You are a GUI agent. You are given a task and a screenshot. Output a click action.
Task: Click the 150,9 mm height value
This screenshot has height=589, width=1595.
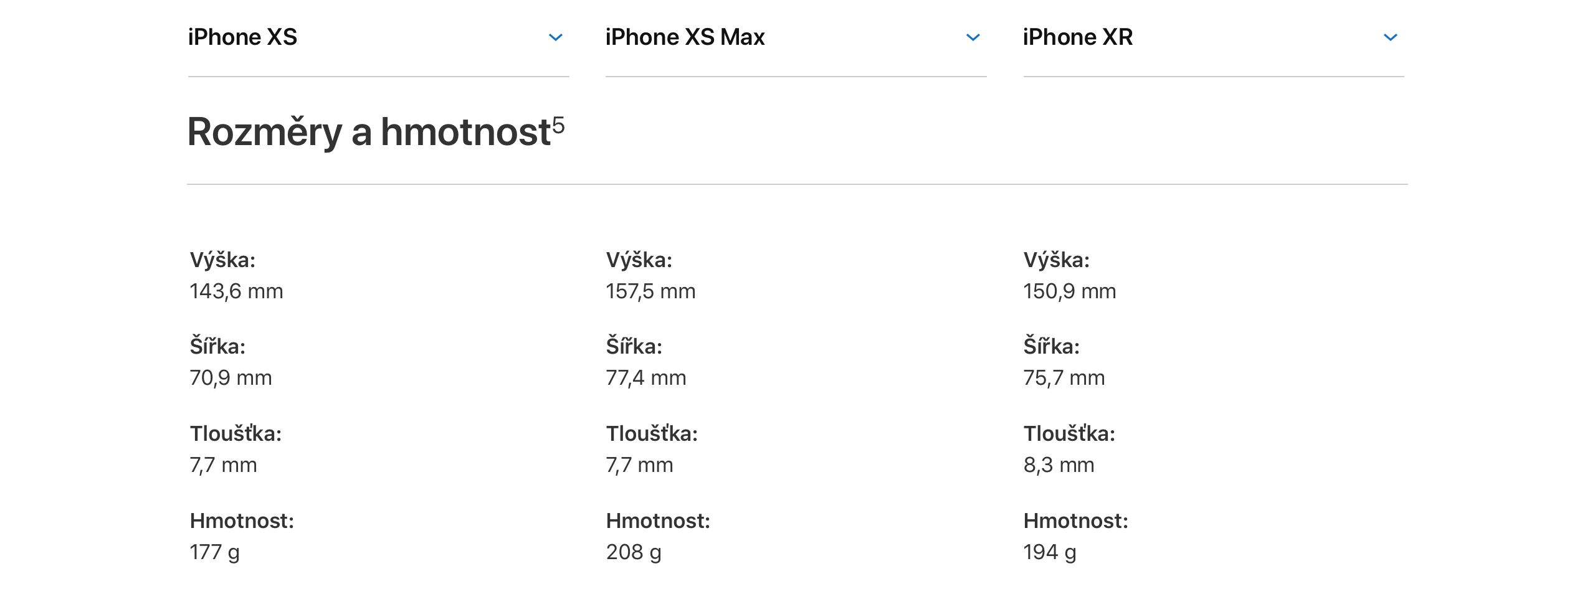[x=1069, y=291]
